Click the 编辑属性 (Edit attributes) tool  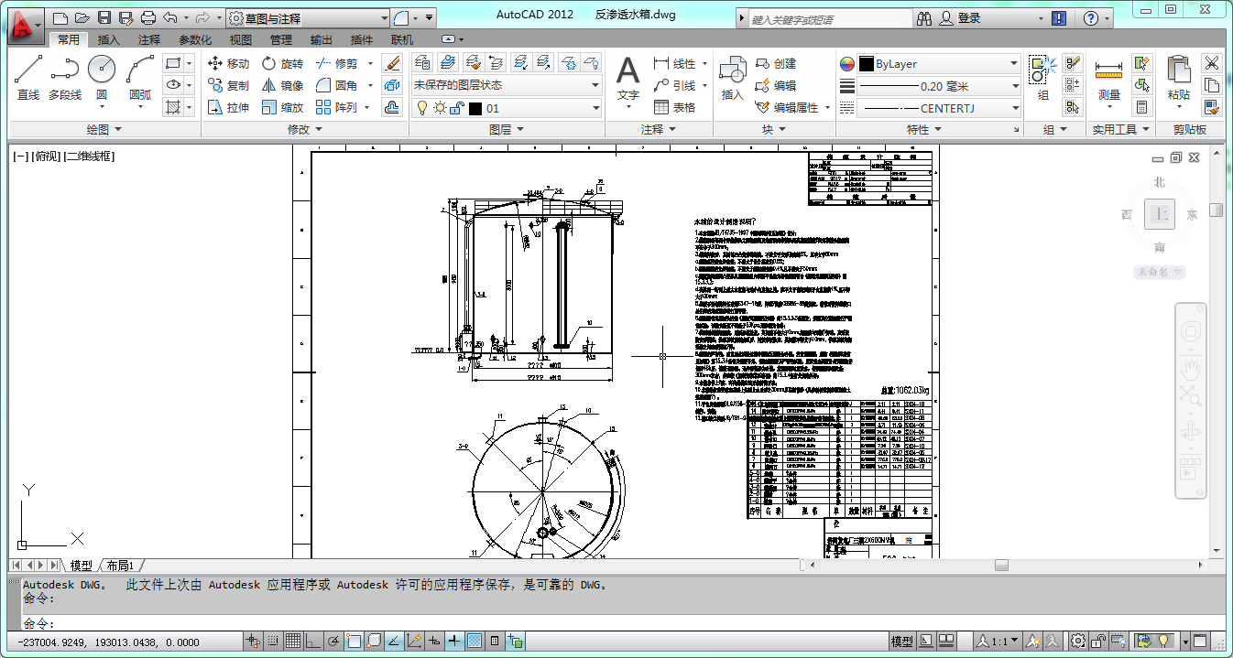pyautogui.click(x=787, y=107)
